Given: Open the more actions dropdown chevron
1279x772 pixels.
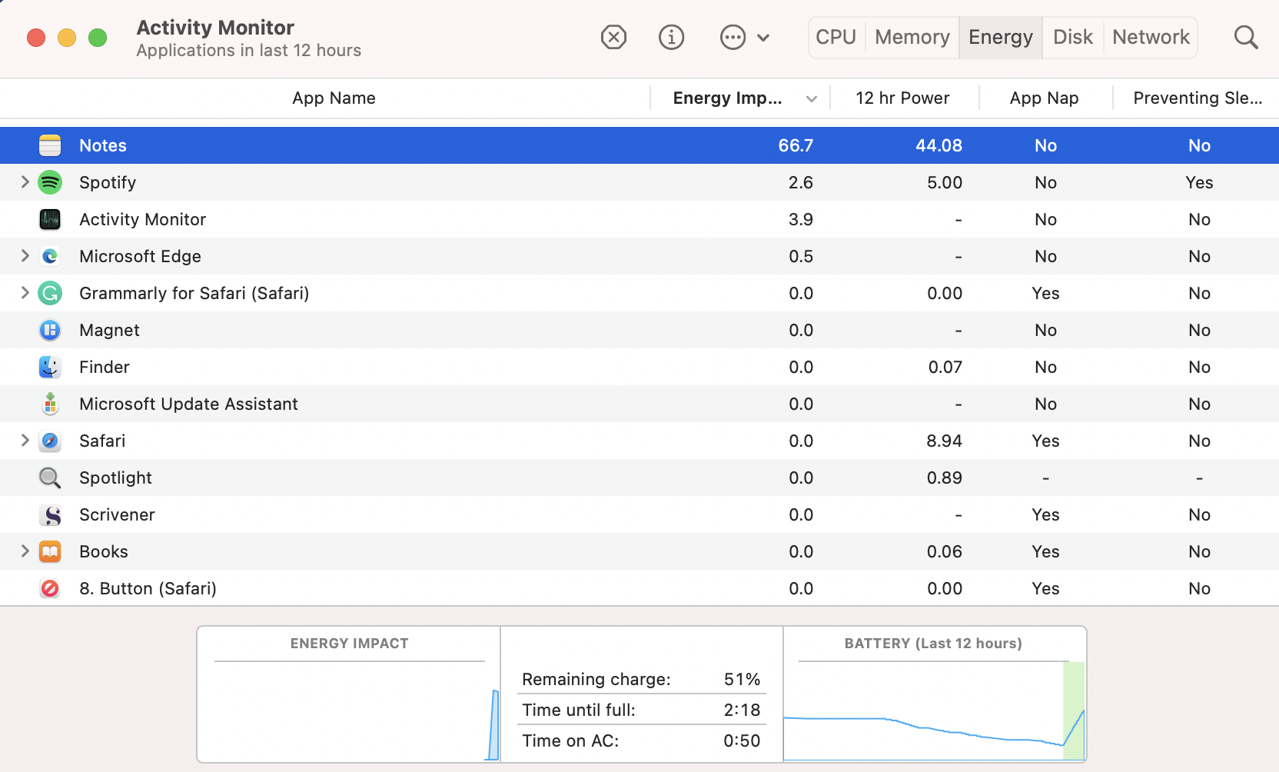Looking at the screenshot, I should [763, 37].
